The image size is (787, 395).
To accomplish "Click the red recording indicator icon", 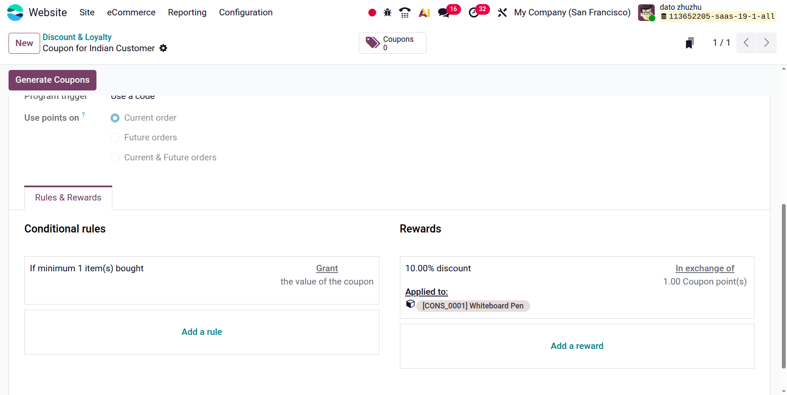I will (372, 13).
